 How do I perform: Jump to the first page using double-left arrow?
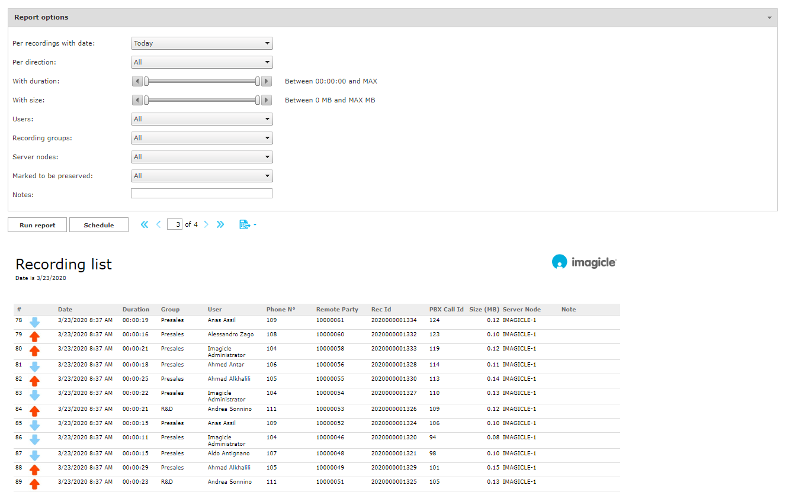coord(144,224)
